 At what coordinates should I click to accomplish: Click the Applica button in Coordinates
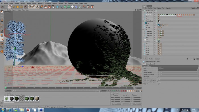click(137, 104)
